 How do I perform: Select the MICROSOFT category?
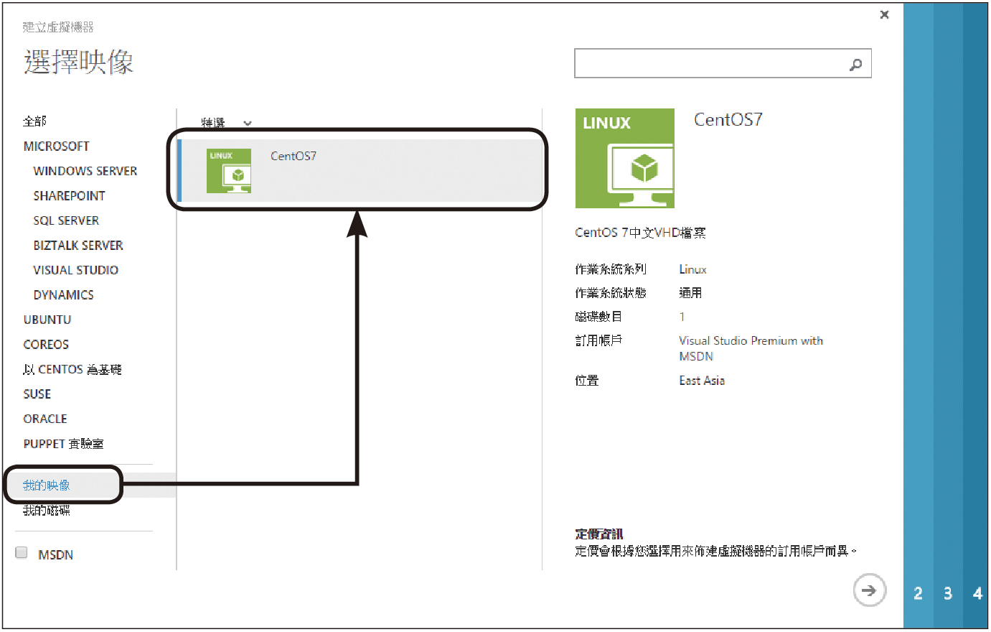tap(56, 146)
